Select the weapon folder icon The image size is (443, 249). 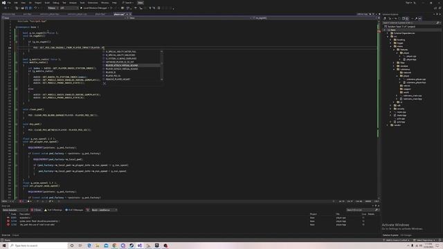401,89
